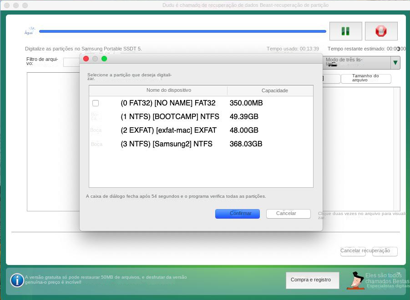The height and width of the screenshot is (300, 410).
Task: Click the Tamanho do arquivo column header
Action: [365, 79]
